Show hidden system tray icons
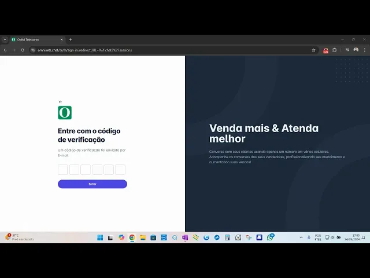The height and width of the screenshot is (278, 370). pyautogui.click(x=301, y=237)
